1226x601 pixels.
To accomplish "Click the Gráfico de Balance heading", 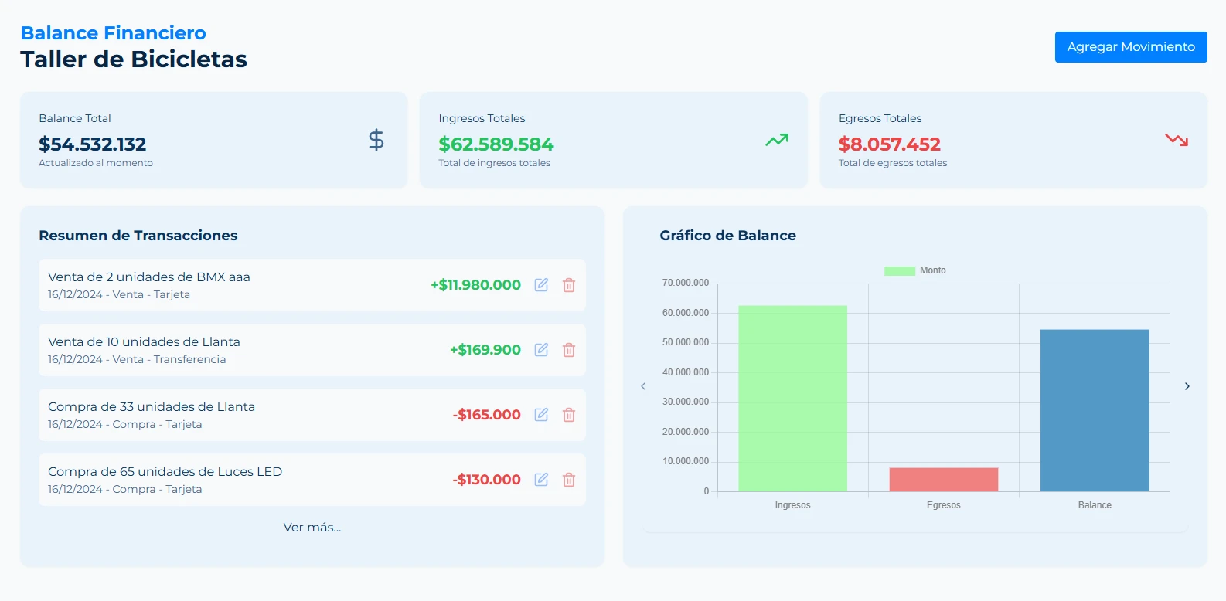I will (x=728, y=236).
